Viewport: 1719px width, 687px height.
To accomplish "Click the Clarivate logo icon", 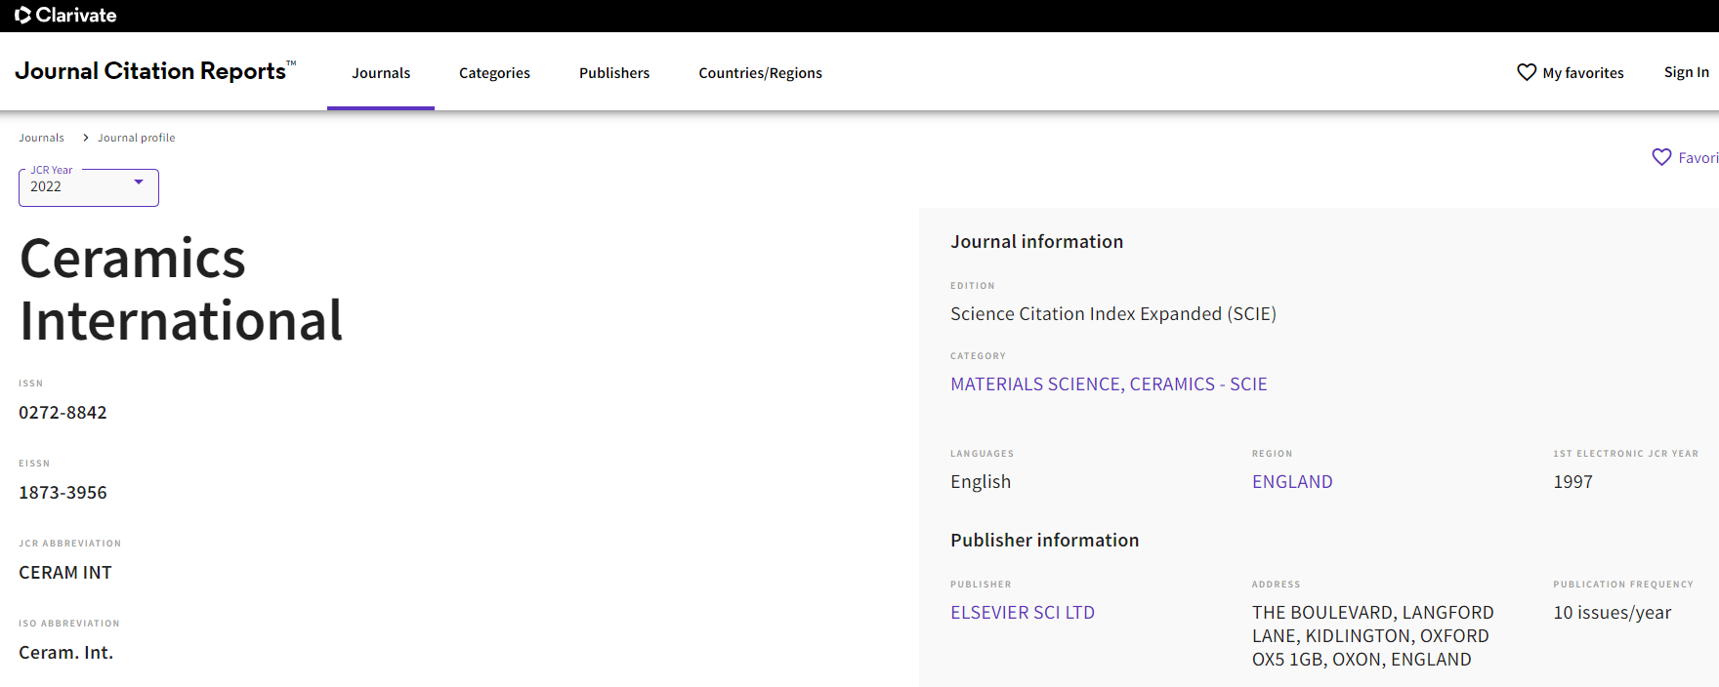I will (23, 16).
